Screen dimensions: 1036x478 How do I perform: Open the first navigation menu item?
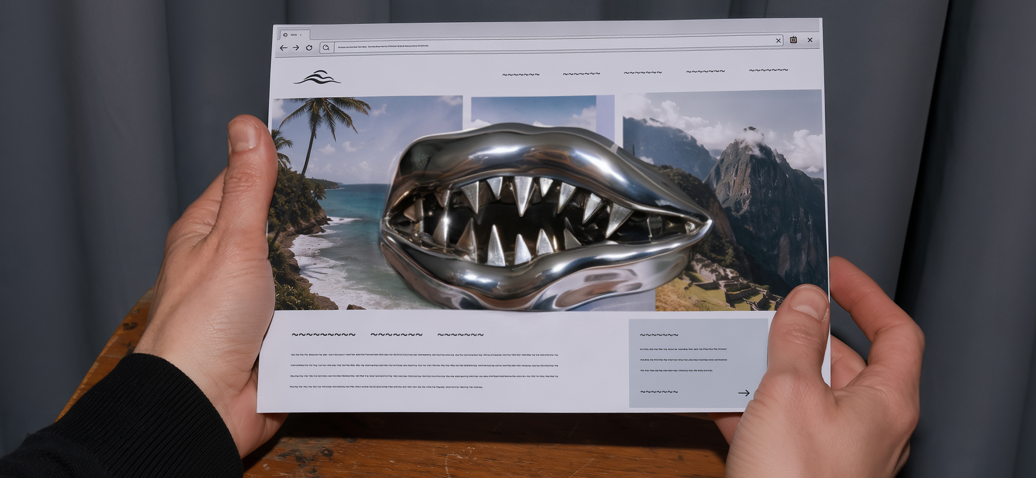(521, 75)
